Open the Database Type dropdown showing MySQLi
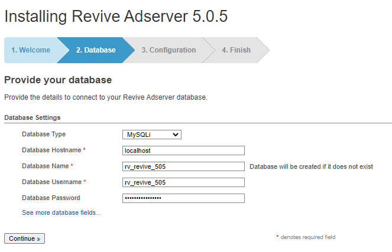392x252 pixels. pyautogui.click(x=152, y=135)
